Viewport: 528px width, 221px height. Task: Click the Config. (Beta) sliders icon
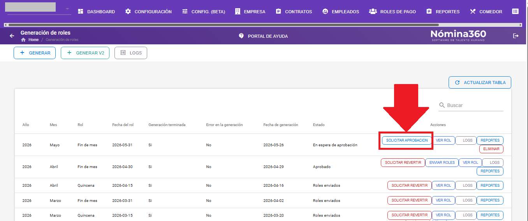tap(185, 12)
